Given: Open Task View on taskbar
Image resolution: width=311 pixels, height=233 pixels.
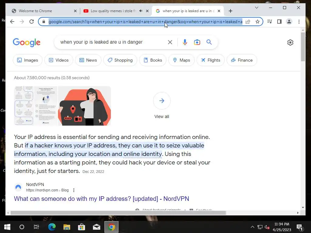Looking at the screenshot, I should pyautogui.click(x=36, y=227).
